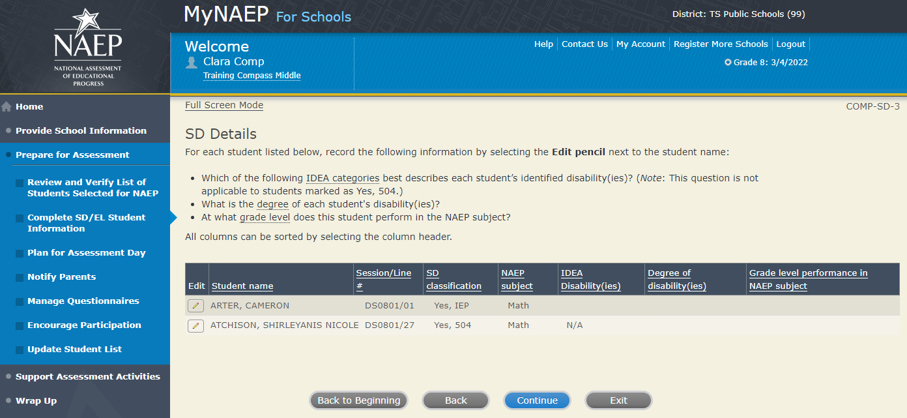The height and width of the screenshot is (418, 907).
Task: Click Training Compass Middle school link
Action: 252,76
